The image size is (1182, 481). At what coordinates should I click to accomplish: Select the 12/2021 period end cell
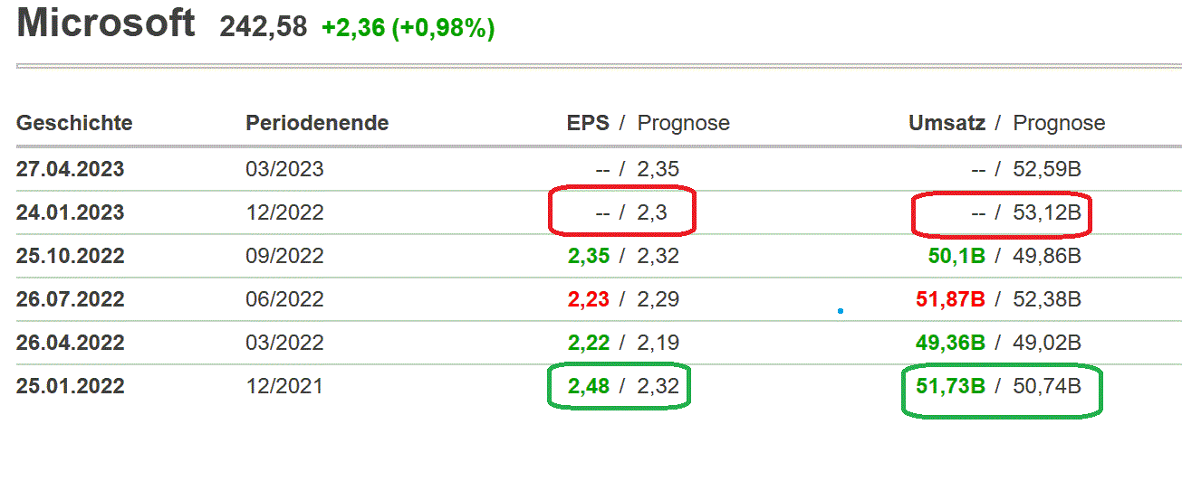tap(284, 386)
